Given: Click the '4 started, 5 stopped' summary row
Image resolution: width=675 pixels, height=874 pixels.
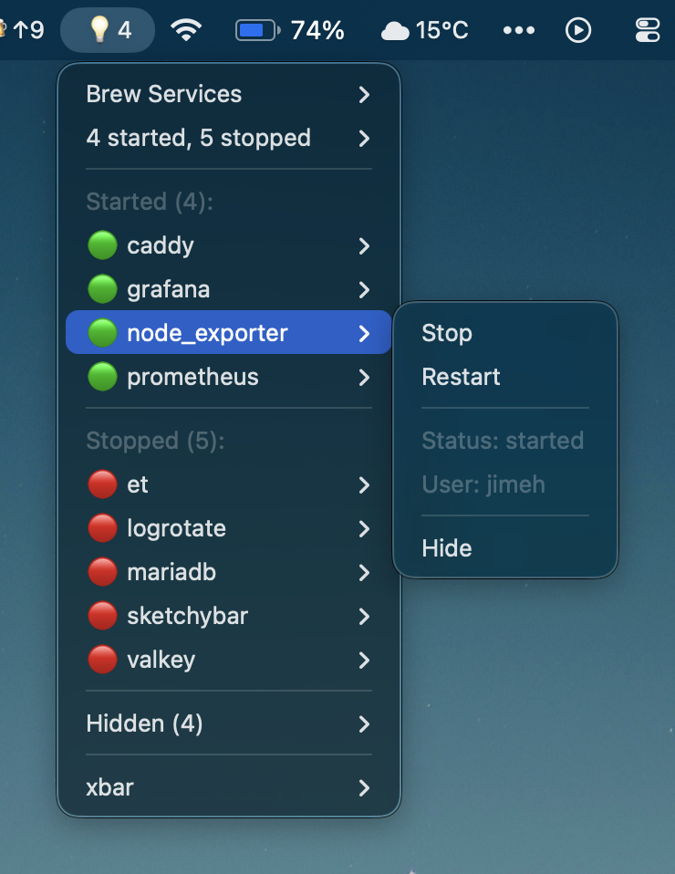Looking at the screenshot, I should (198, 138).
